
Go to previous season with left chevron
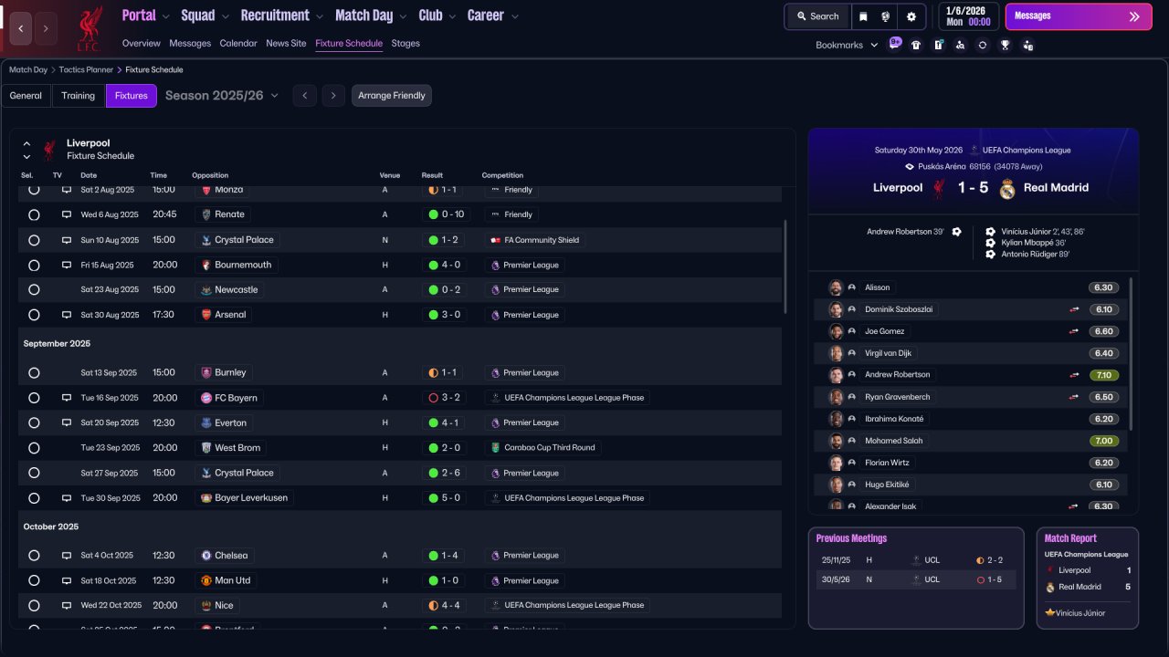[305, 96]
